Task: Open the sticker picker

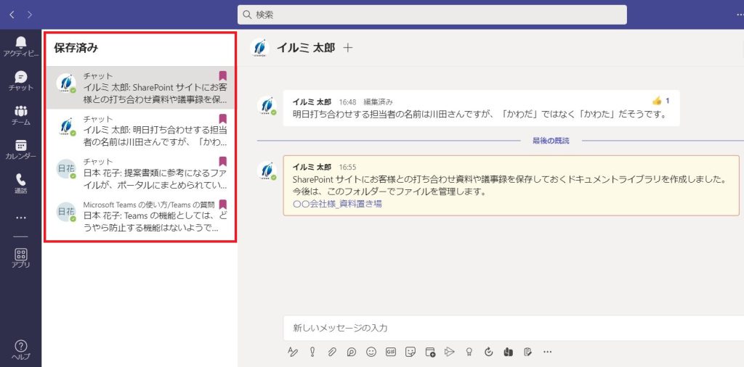Action: [x=411, y=352]
